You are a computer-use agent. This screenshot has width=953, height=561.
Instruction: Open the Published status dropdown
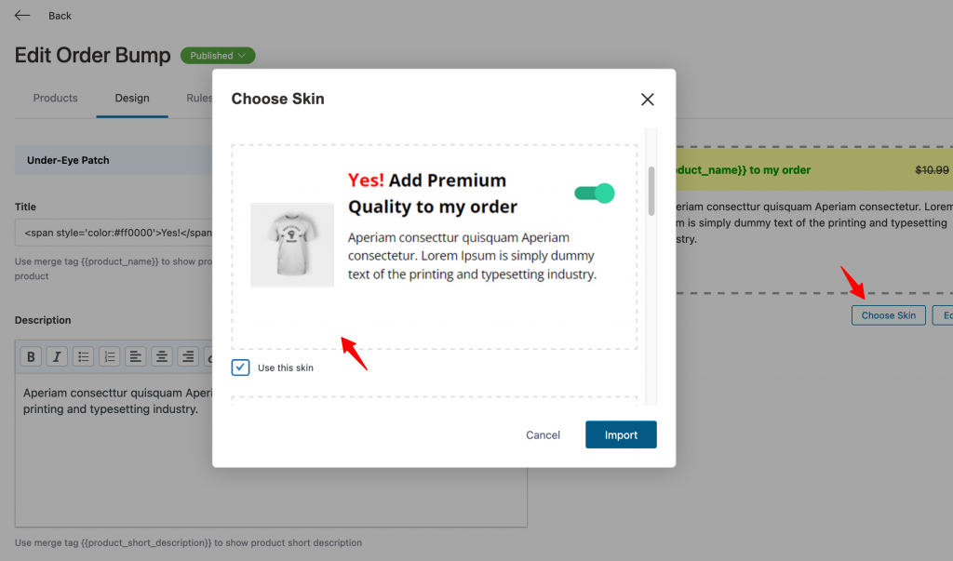tap(218, 55)
